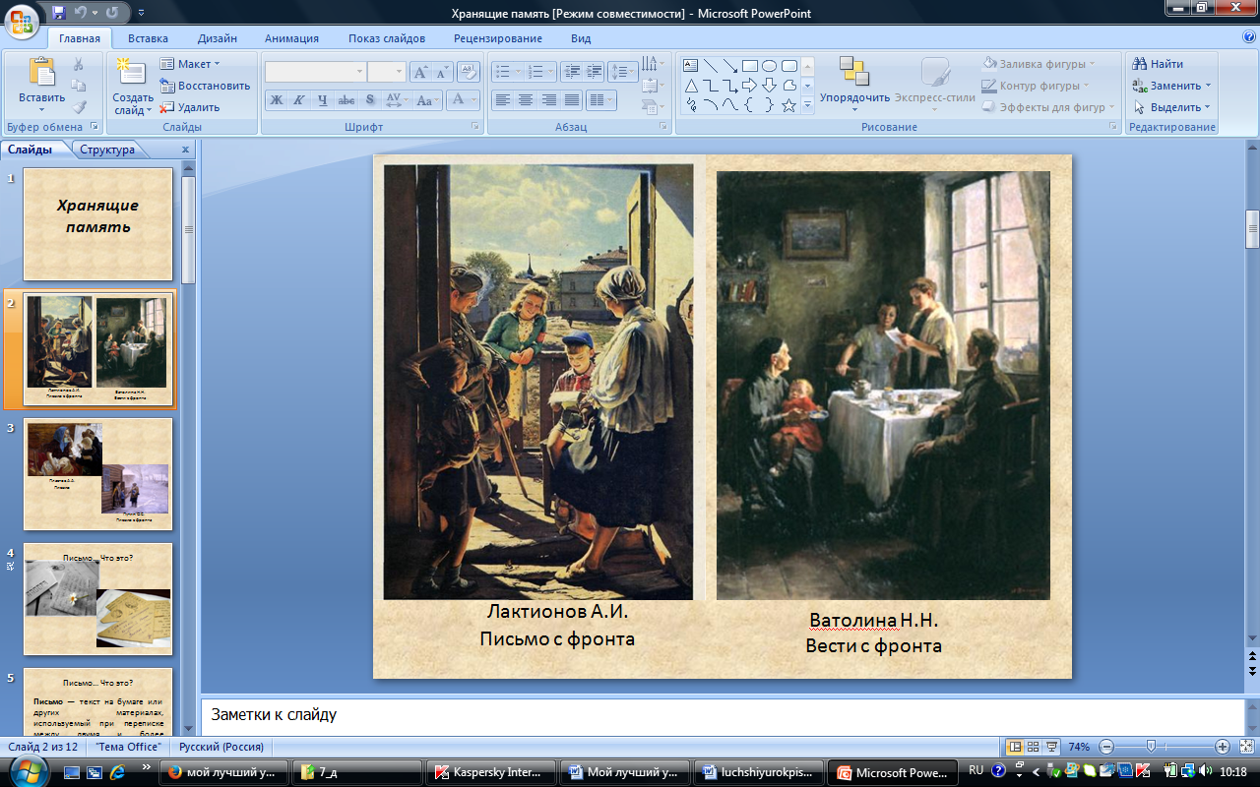1260x787 pixels.
Task: Align text right
Action: point(549,100)
